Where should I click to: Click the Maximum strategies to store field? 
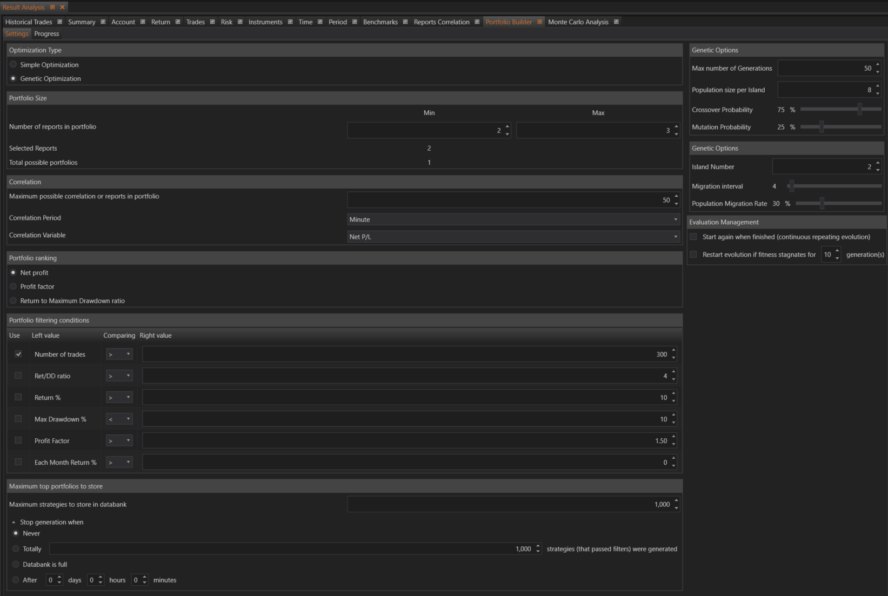point(508,504)
